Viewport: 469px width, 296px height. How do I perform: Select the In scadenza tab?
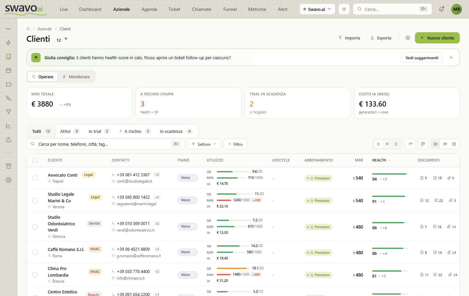click(176, 131)
